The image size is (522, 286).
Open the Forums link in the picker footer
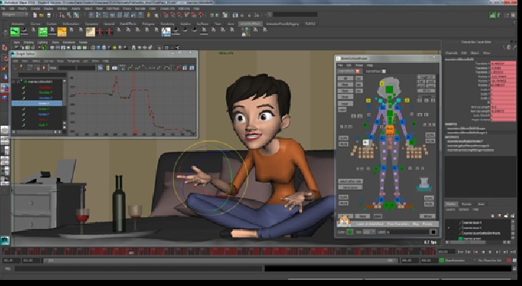[x=427, y=224]
